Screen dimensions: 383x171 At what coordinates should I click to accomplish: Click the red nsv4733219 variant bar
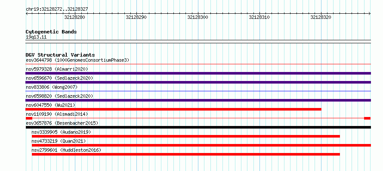pyautogui.click(x=201, y=145)
